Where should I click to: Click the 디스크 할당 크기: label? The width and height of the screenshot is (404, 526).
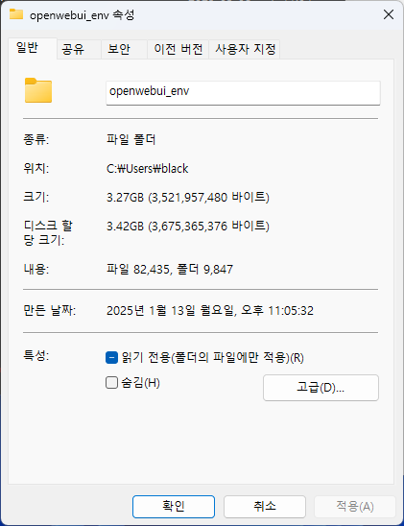pos(48,233)
